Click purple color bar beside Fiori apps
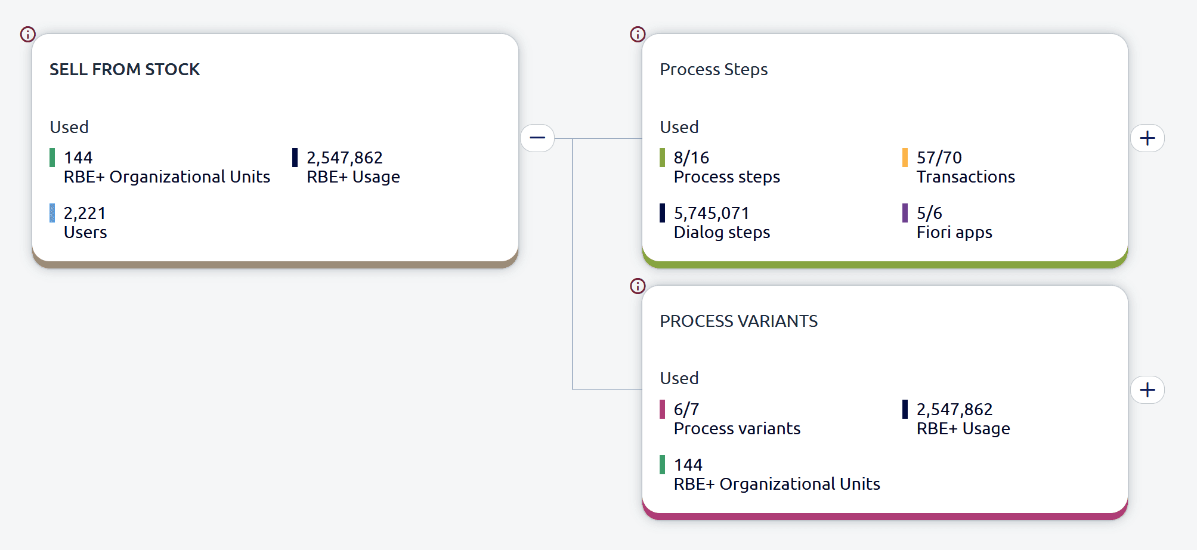Image resolution: width=1197 pixels, height=550 pixels. click(x=905, y=213)
